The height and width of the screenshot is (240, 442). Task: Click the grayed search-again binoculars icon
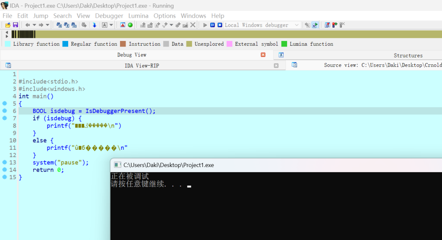click(84, 25)
